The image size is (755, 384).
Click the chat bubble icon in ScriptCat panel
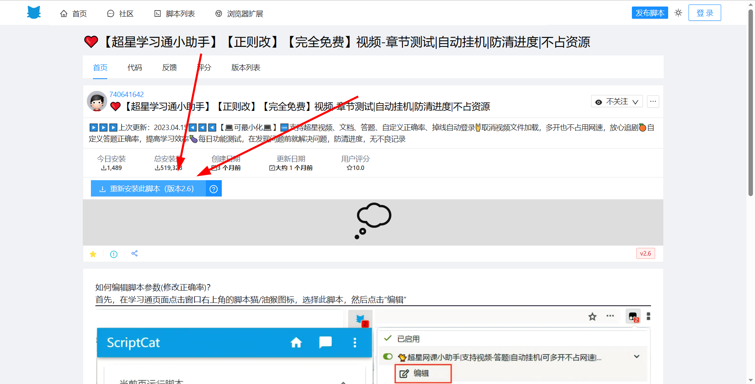point(325,342)
